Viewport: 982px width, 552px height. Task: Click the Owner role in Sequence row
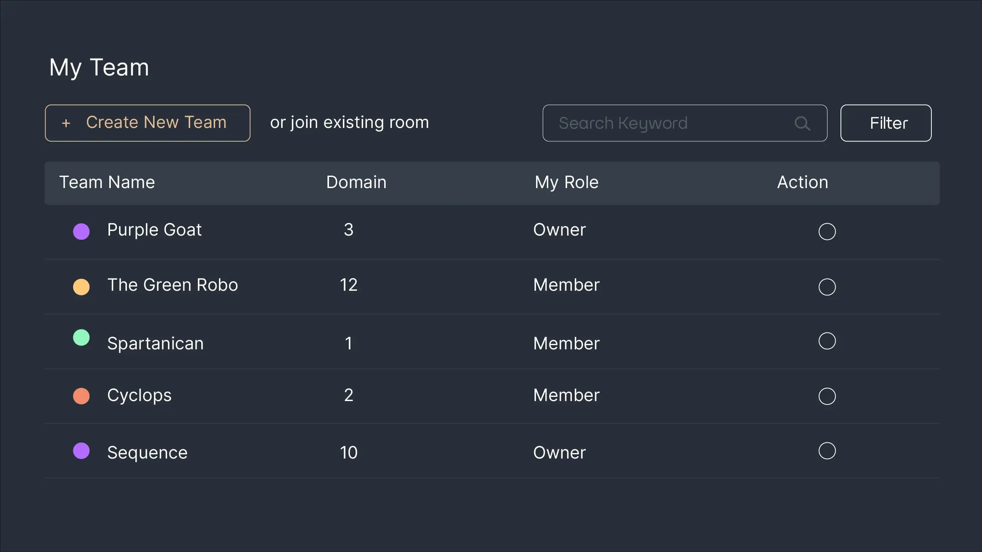pyautogui.click(x=559, y=453)
